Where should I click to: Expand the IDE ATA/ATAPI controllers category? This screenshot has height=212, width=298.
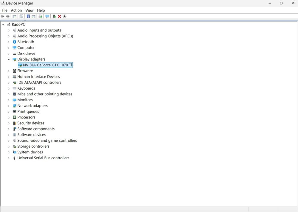click(x=9, y=83)
